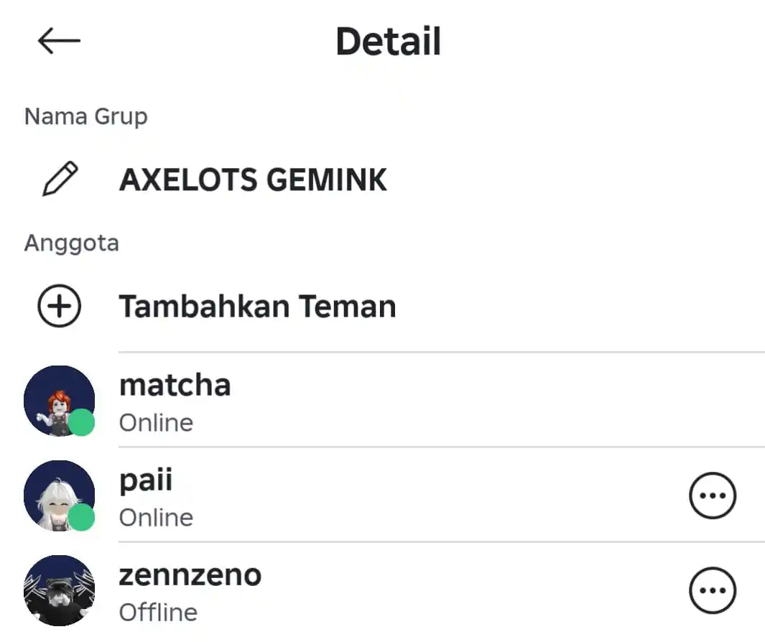765x642 pixels.
Task: Click zennzeno's avatar picture
Action: (59, 590)
